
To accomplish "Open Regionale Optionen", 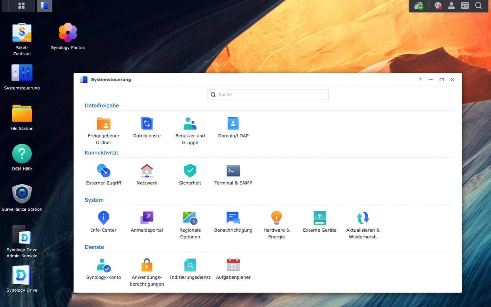I will point(190,225).
